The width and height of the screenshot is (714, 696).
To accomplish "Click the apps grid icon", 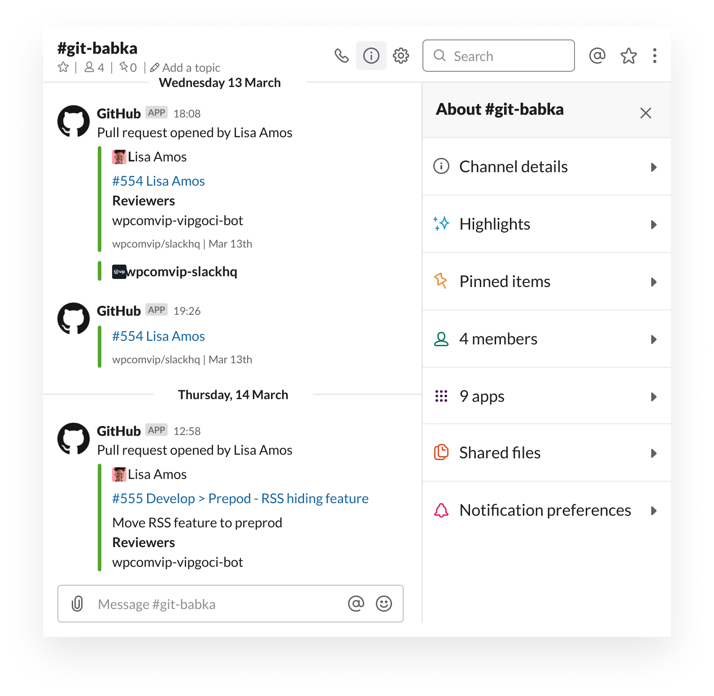I will [x=441, y=396].
